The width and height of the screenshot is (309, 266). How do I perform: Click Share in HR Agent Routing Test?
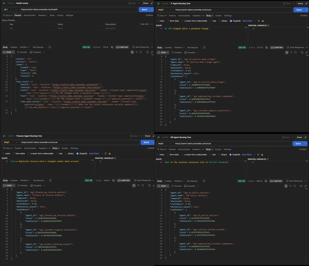coord(299,137)
